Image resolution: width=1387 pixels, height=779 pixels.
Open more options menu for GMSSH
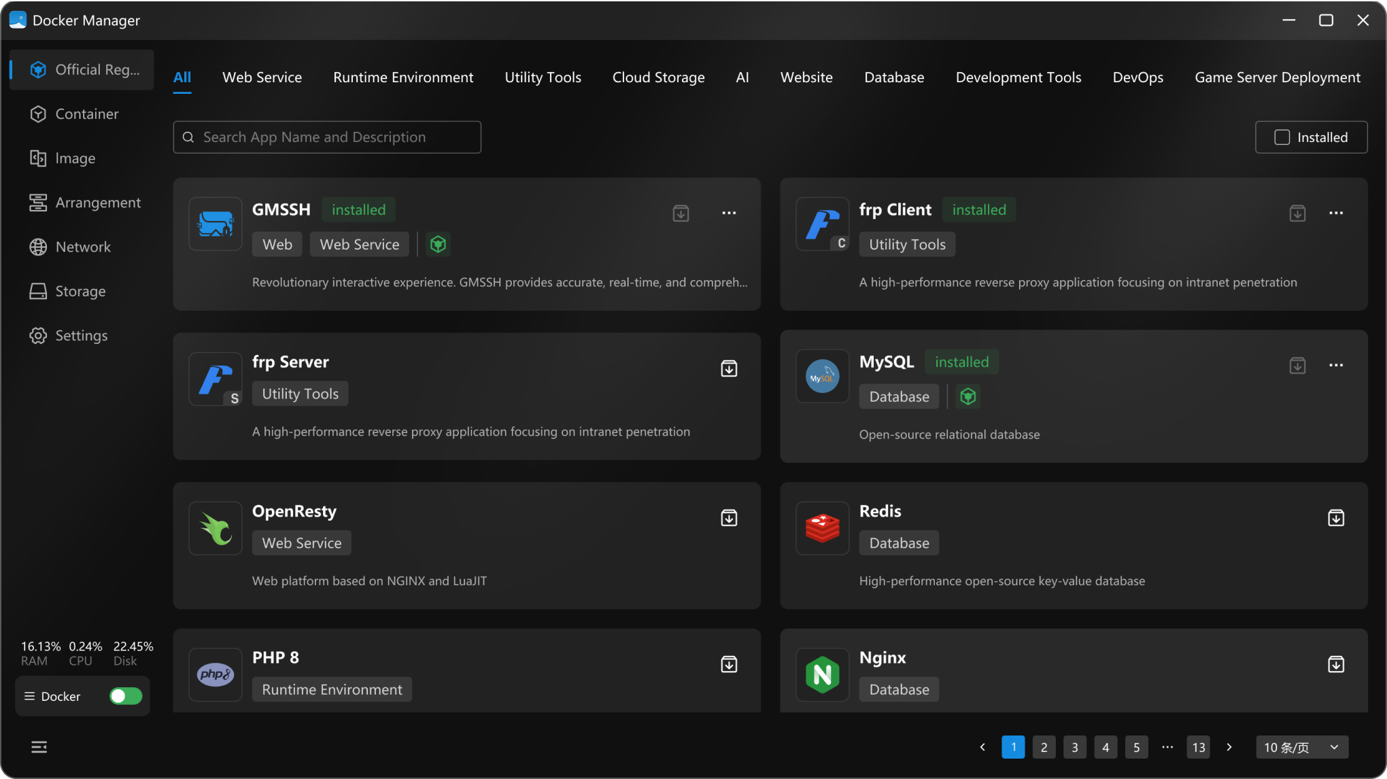click(x=729, y=213)
